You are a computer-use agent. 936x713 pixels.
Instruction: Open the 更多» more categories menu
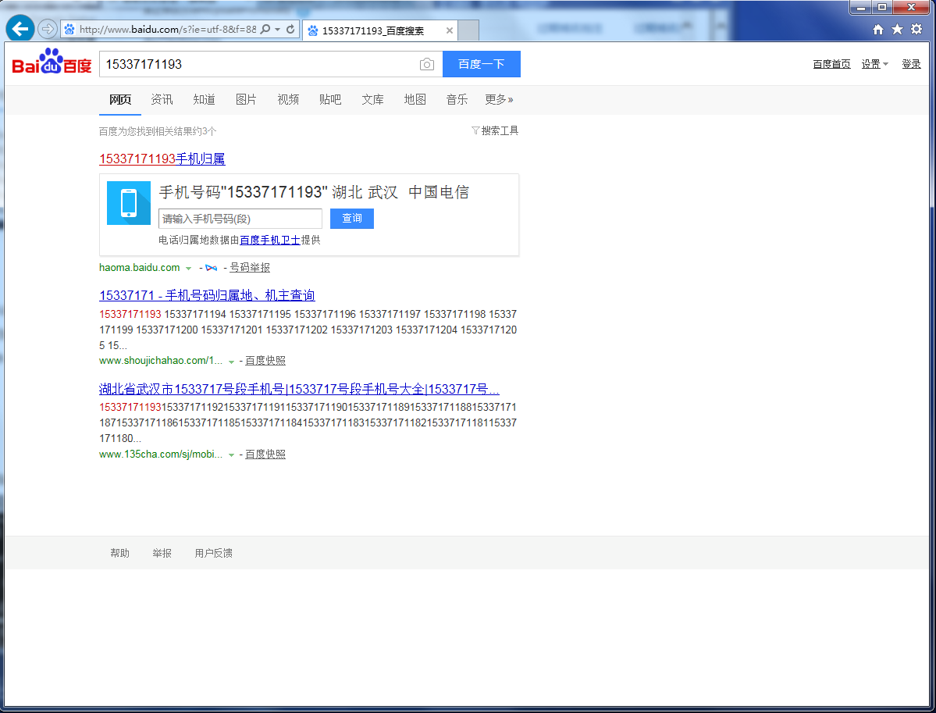(x=498, y=100)
